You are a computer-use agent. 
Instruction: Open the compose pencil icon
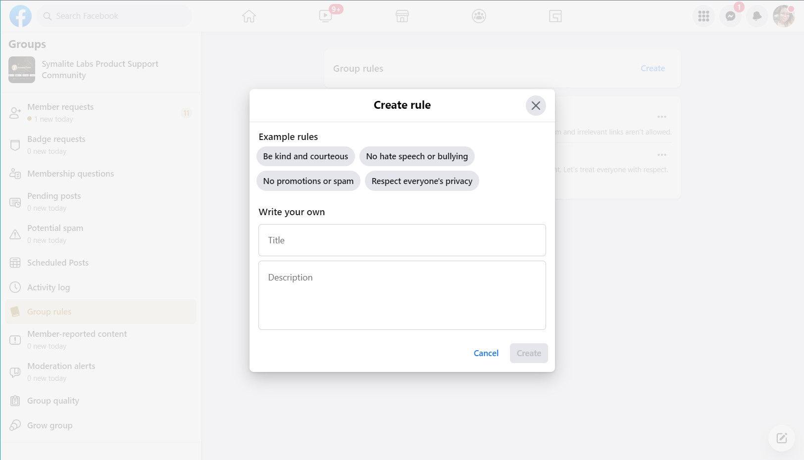[x=781, y=438]
